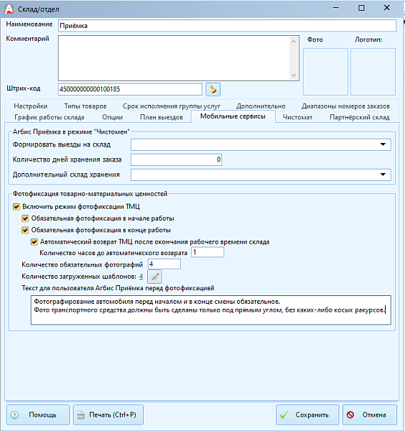Click the Печать (Ctrl+P) button
The height and width of the screenshot is (431, 405).
pyautogui.click(x=108, y=414)
